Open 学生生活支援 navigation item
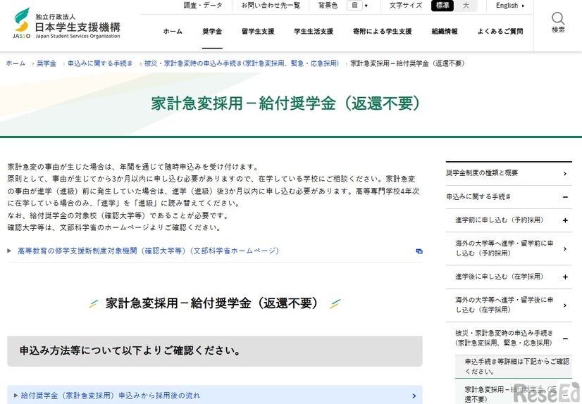The height and width of the screenshot is (404, 582). tap(314, 32)
